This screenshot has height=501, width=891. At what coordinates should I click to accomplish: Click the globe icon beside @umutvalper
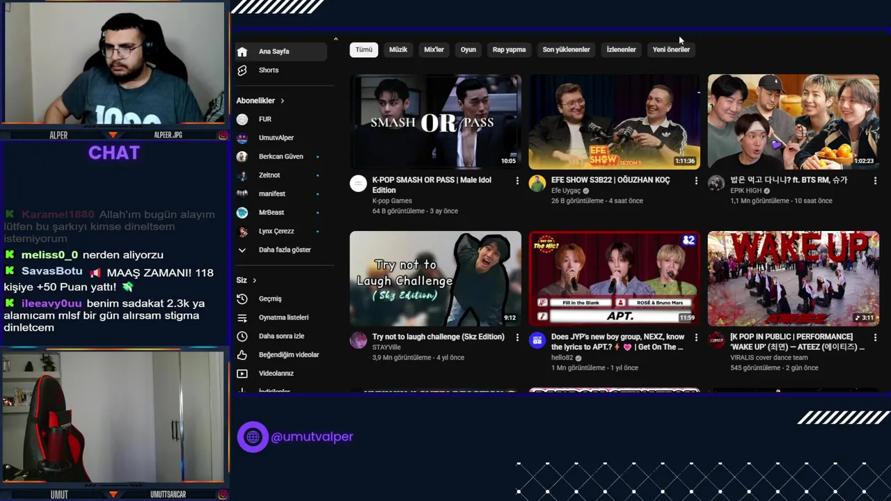(253, 437)
